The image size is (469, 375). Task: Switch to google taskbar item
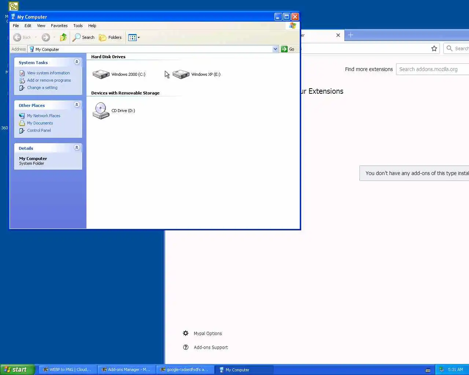(185, 370)
